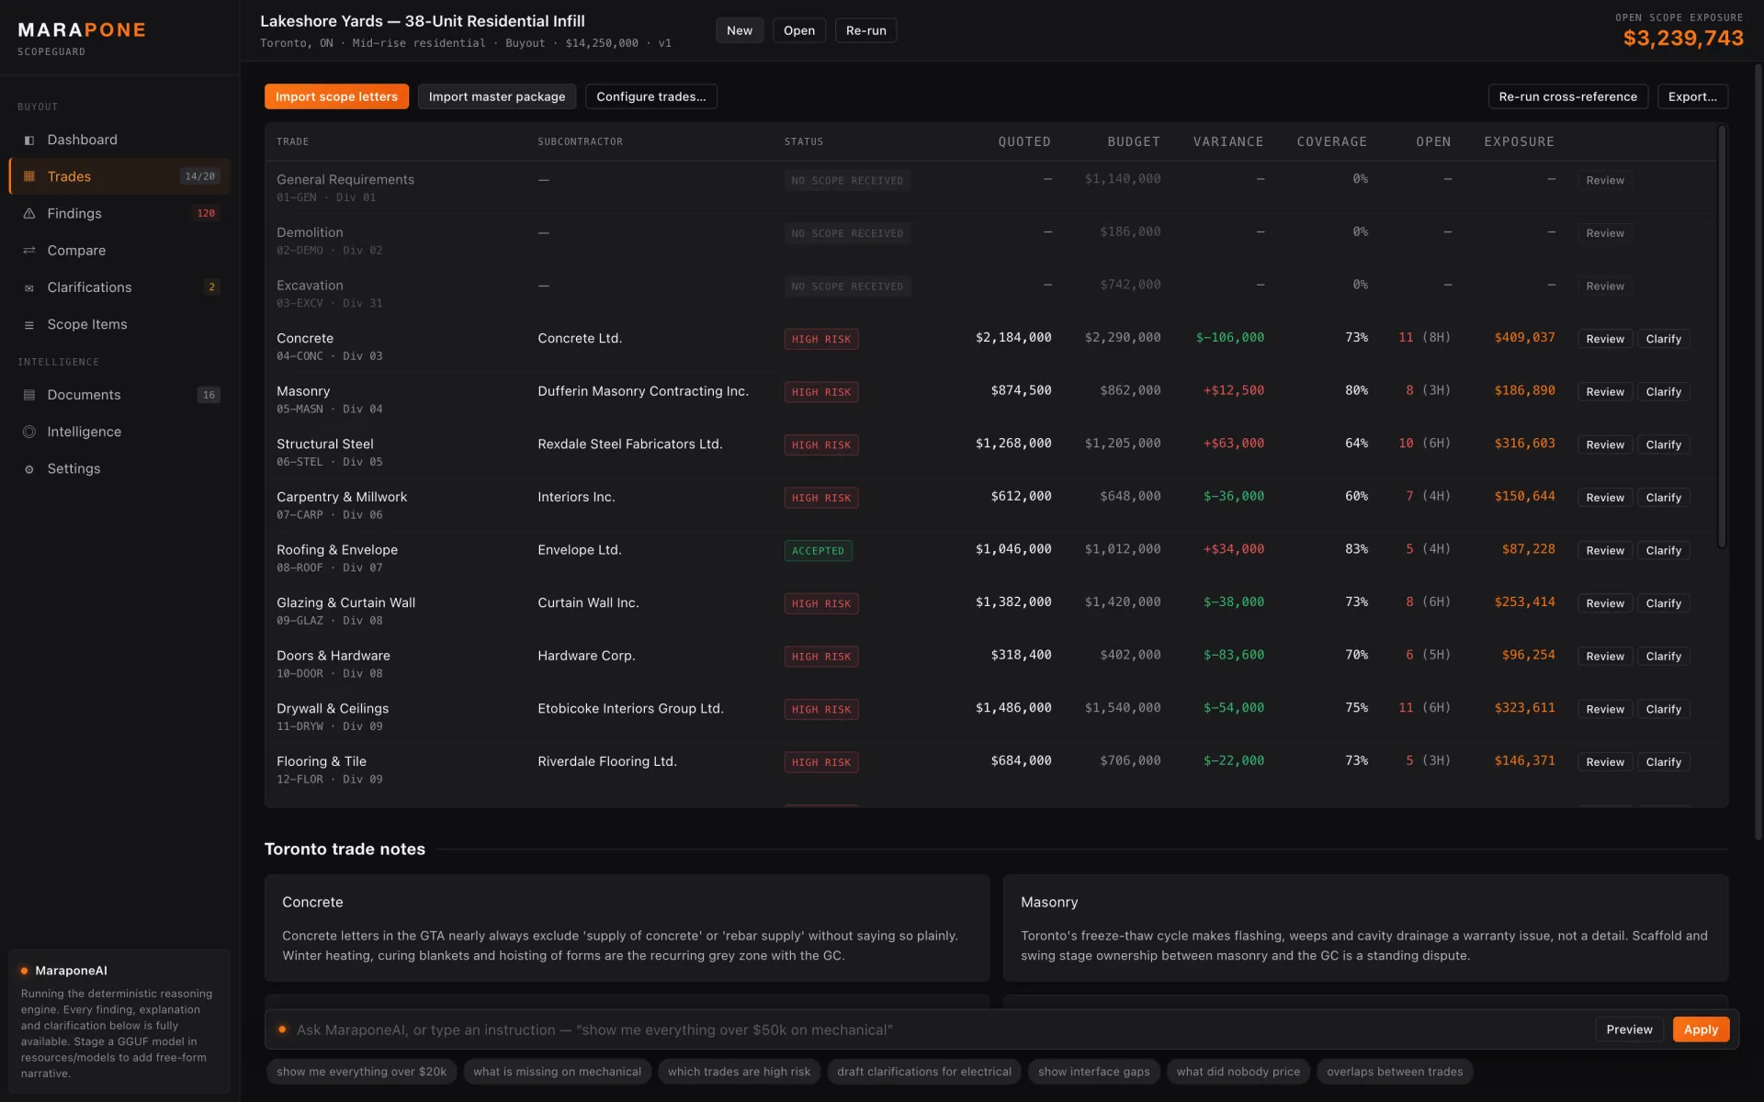
Task: Open the Clarifications envelope icon
Action: (29, 287)
